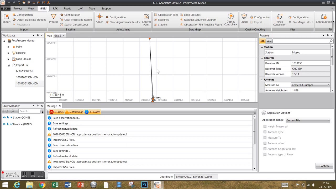Collapse the Application Options section
Viewport: 336px width, 189px height.
264,113
